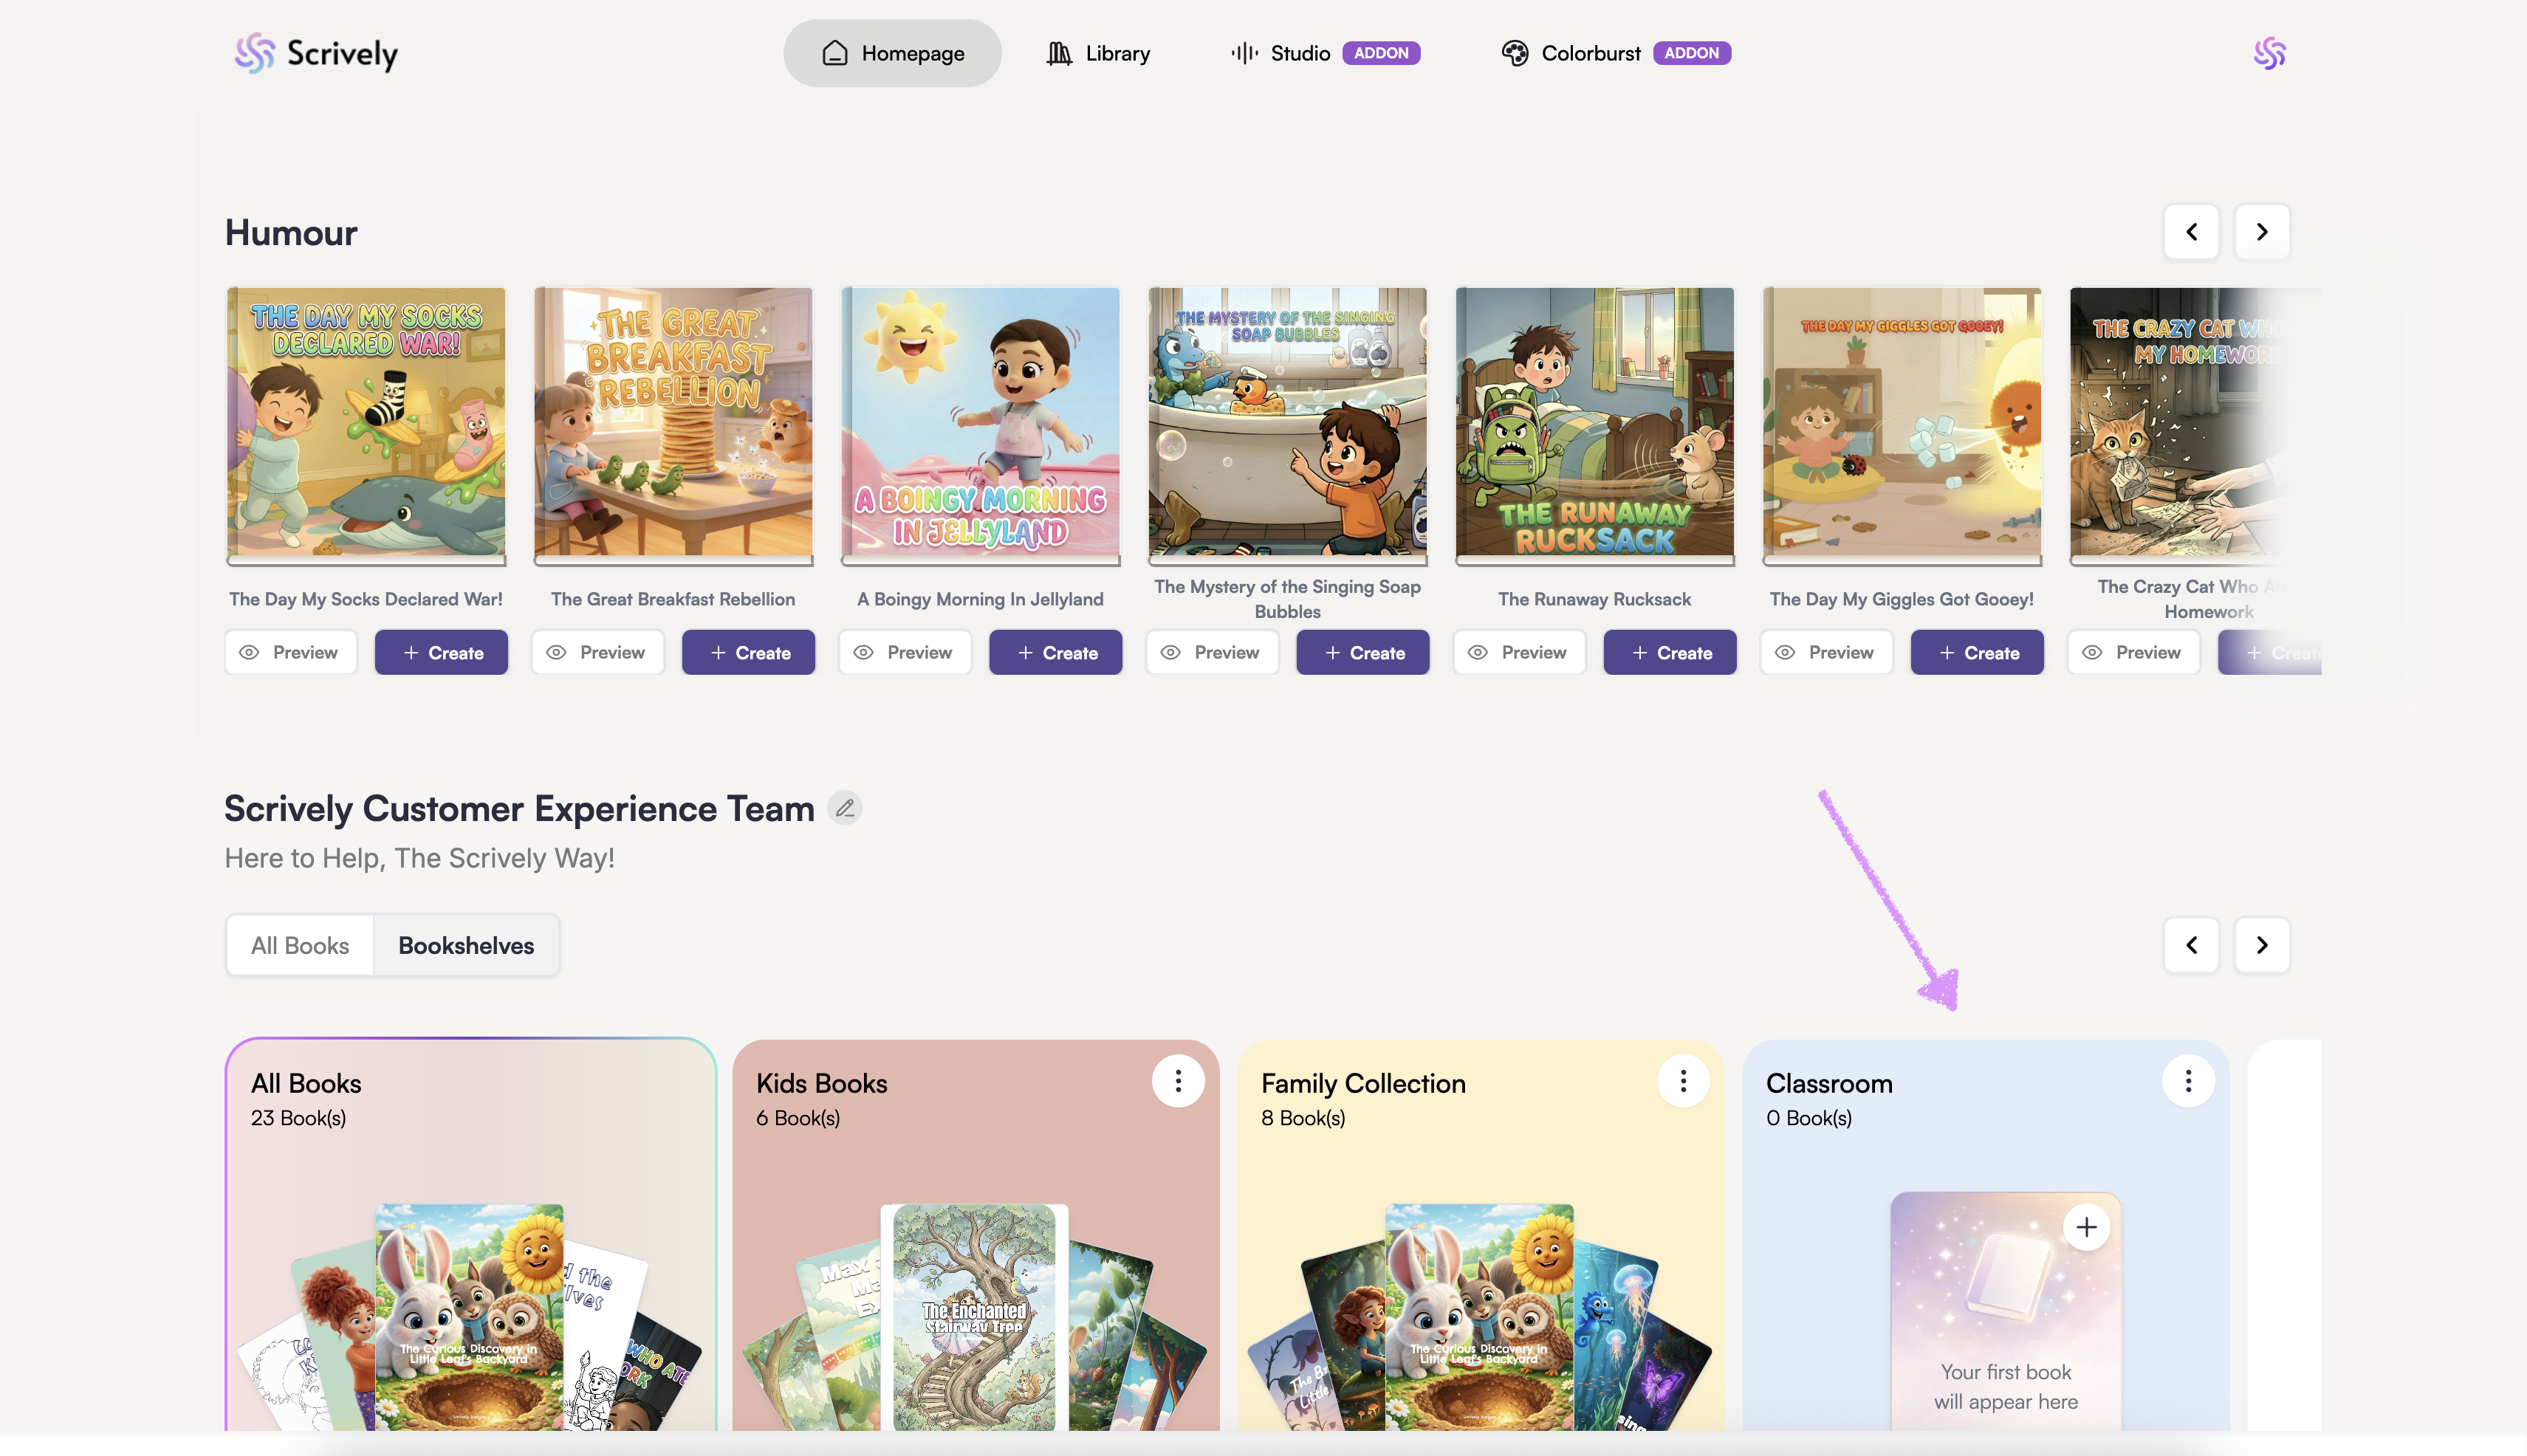Image resolution: width=2527 pixels, height=1456 pixels.
Task: Open Classroom shelf three-dot options
Action: (x=2188, y=1081)
